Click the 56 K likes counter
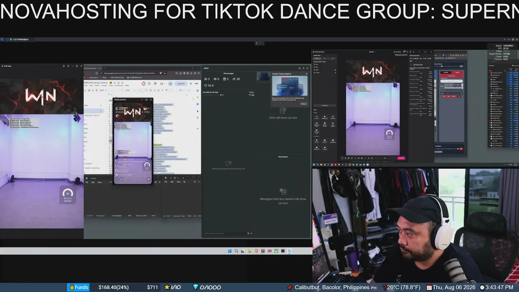Viewport: 519px width, 292px height. (209, 86)
